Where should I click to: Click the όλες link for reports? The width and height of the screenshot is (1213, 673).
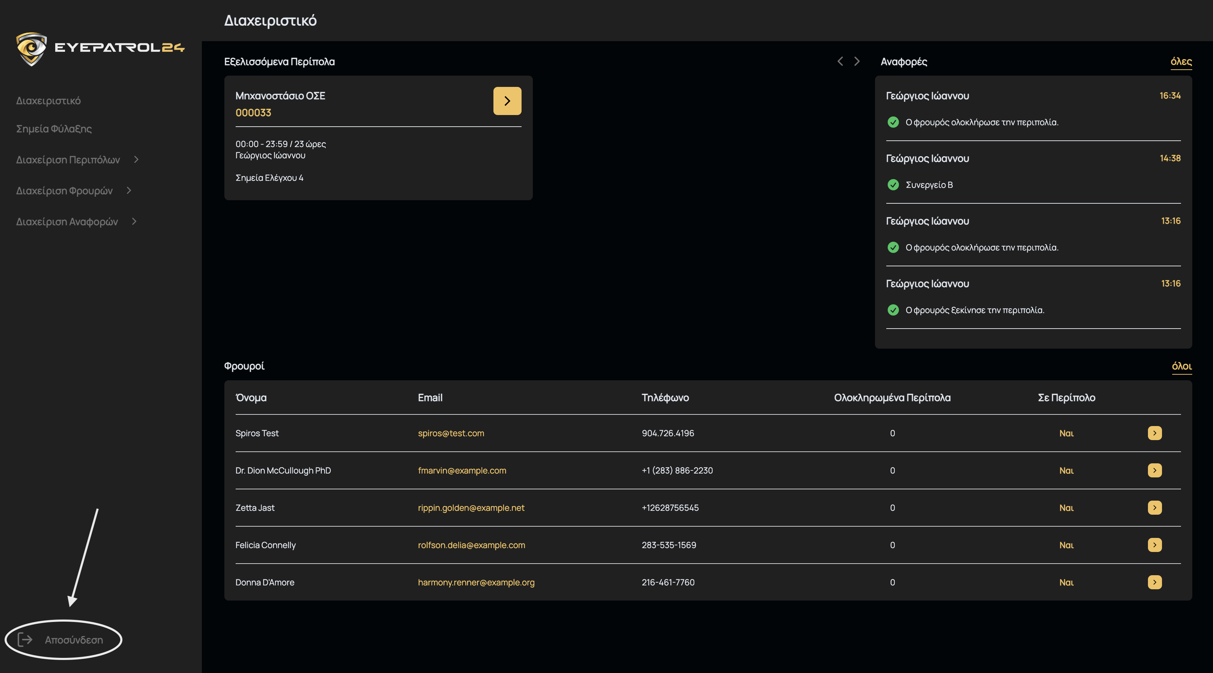click(x=1181, y=62)
